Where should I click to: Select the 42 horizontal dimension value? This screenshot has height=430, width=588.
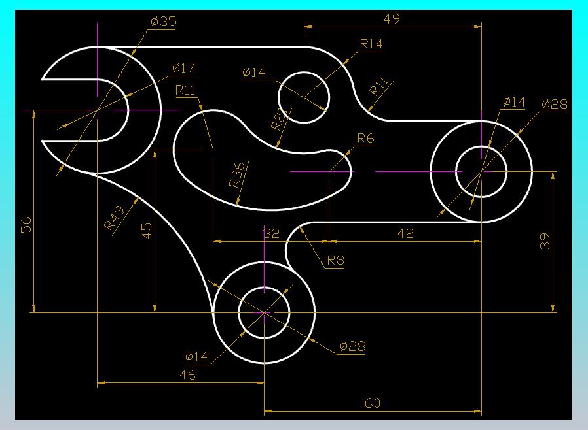click(x=405, y=233)
